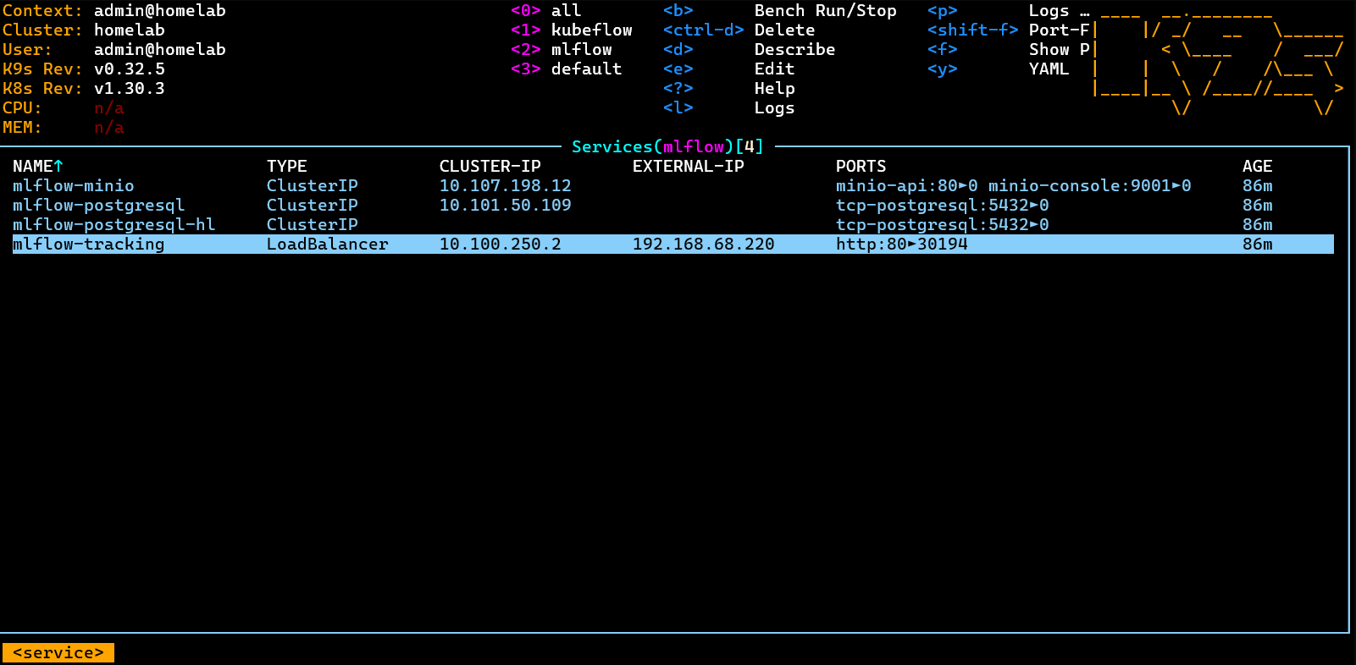This screenshot has height=665, width=1356.
Task: Sort by the TYPE column header
Action: (287, 166)
